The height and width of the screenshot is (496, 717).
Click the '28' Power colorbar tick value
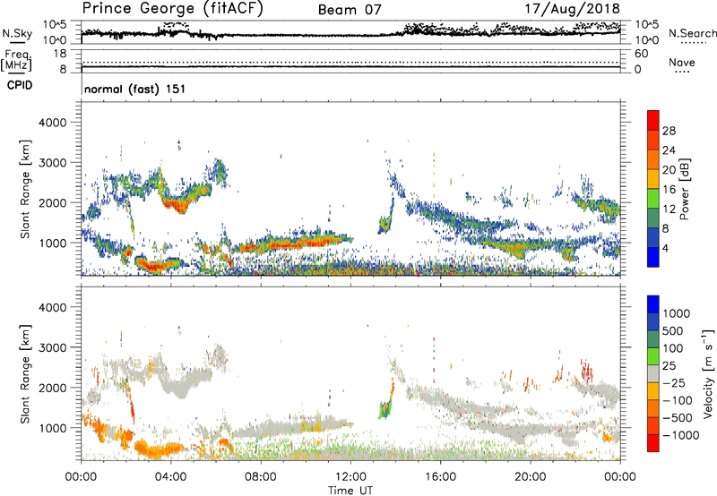click(x=669, y=131)
